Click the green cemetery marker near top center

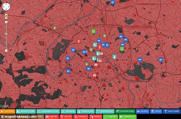click(94, 31)
